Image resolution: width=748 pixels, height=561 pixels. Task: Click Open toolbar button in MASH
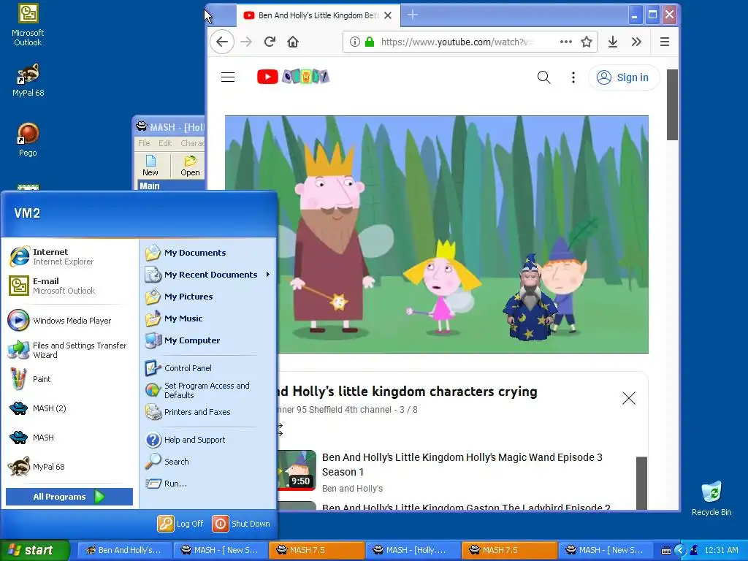tap(190, 166)
